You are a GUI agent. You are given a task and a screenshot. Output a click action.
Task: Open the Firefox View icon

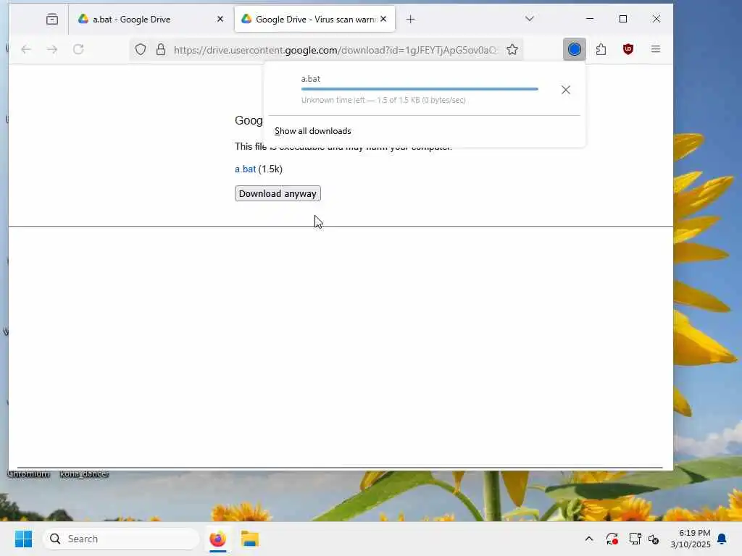click(52, 19)
